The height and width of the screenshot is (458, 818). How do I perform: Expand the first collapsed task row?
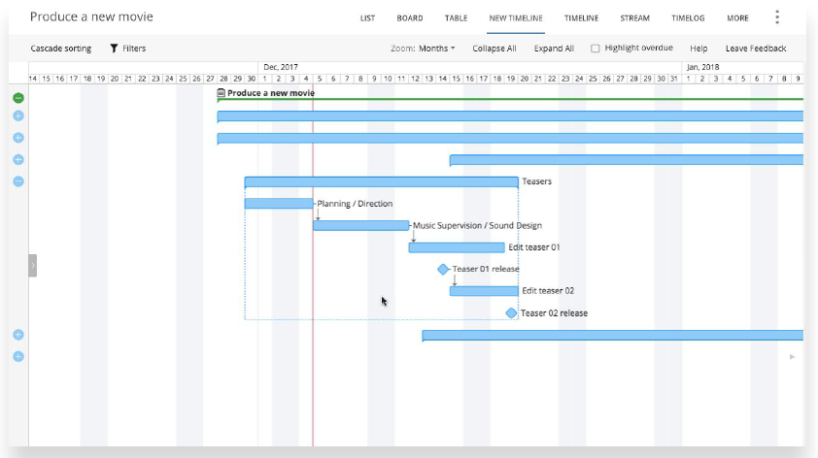pyautogui.click(x=18, y=115)
